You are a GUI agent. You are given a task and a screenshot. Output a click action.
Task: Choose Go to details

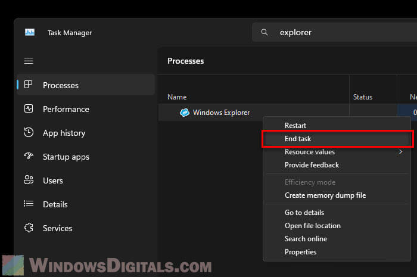337,213
